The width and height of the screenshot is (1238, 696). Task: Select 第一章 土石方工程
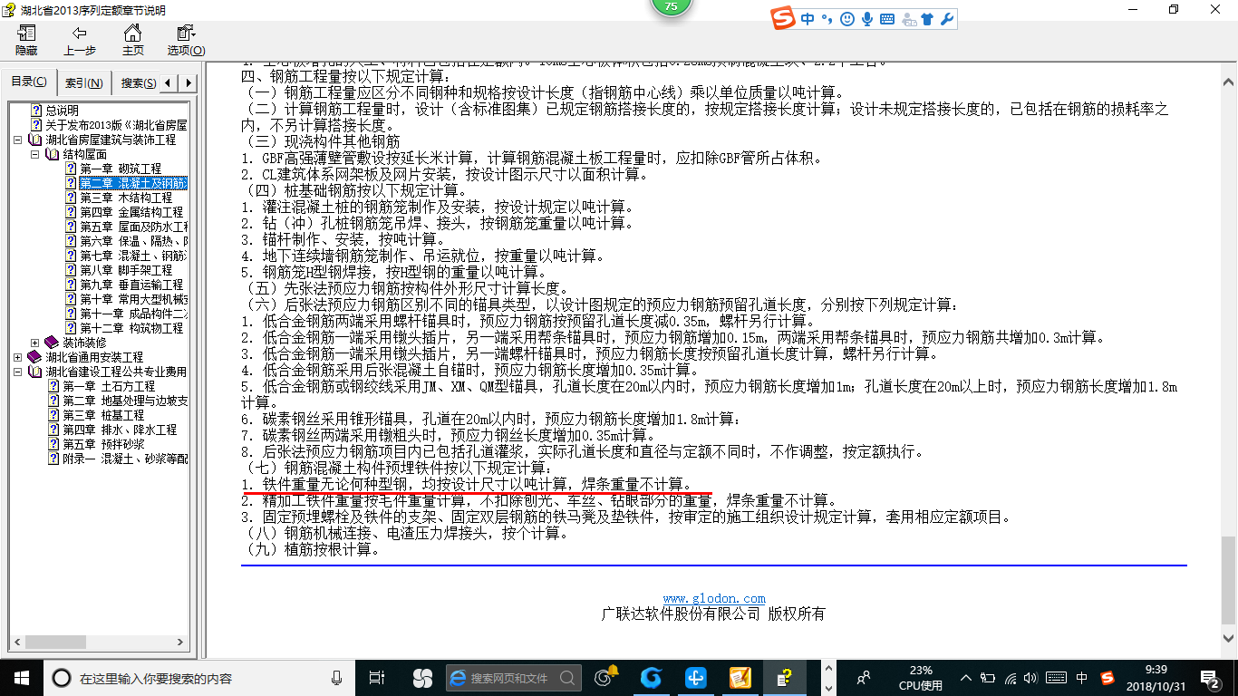(109, 386)
